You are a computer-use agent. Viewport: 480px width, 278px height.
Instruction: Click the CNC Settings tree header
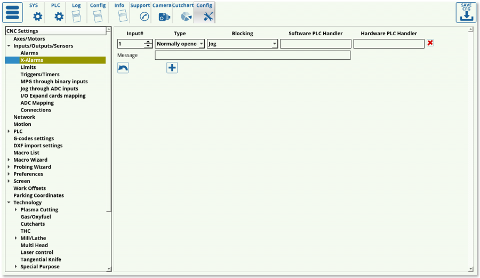(x=55, y=31)
